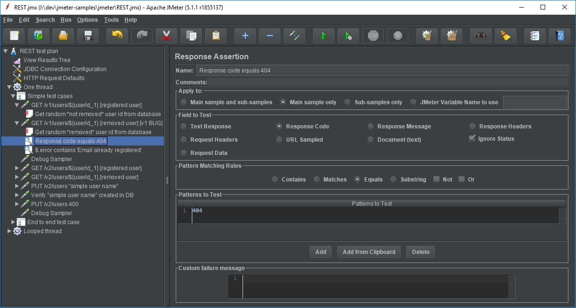Viewport: 576px width, 308px height.
Task: Collapse all nodes with minus icon
Action: point(270,36)
